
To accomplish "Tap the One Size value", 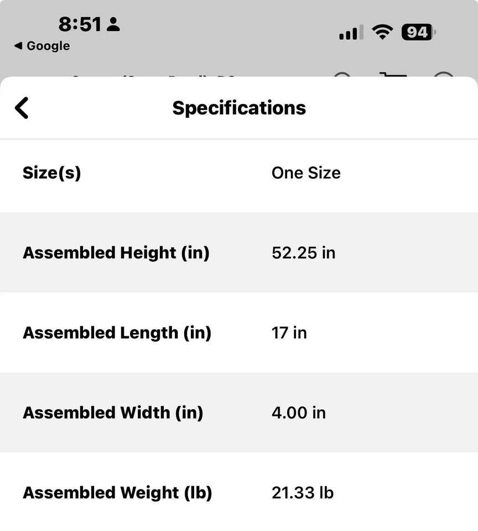I will coord(306,173).
